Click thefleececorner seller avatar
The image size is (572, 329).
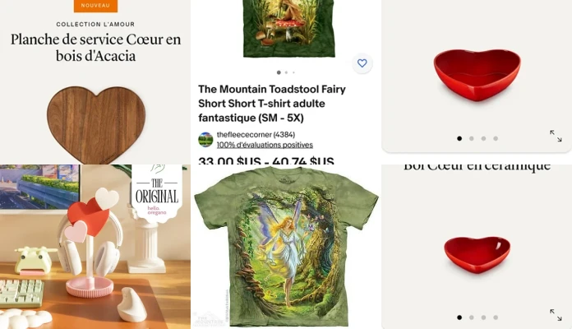coord(205,140)
